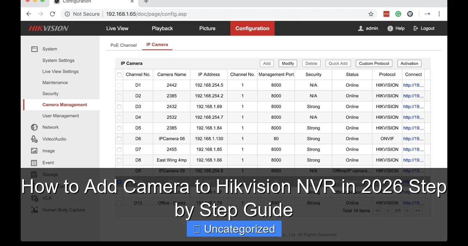This screenshot has height=246, width=468.
Task: Open the site security info dropdown
Action: pos(67,14)
